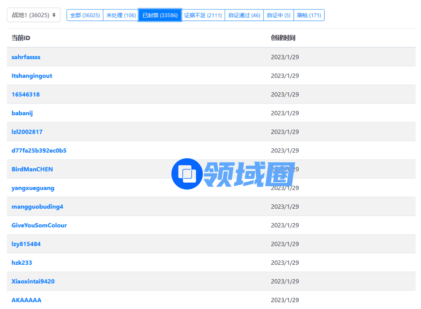The height and width of the screenshot is (309, 421).
Task: Select the 已封禁 (33586) filter tab
Action: pos(160,16)
